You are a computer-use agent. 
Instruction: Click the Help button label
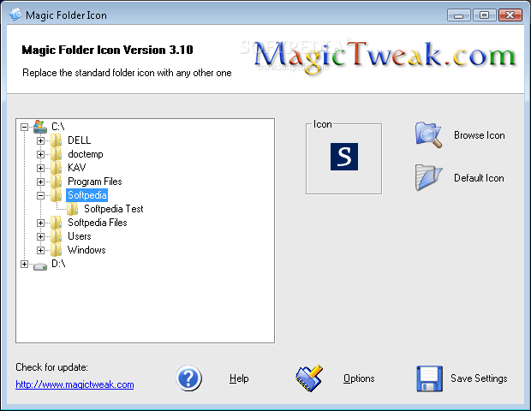239,378
